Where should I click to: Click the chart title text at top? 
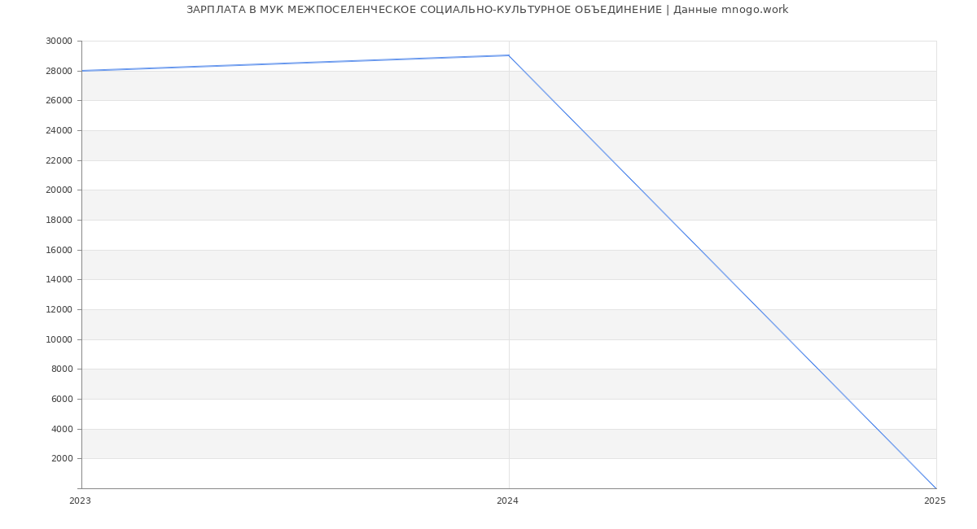tap(487, 10)
